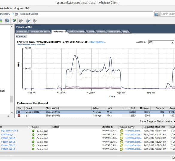
Task: Click vCenter link in the SQL Server VM 1 row
Action: coord(133,131)
